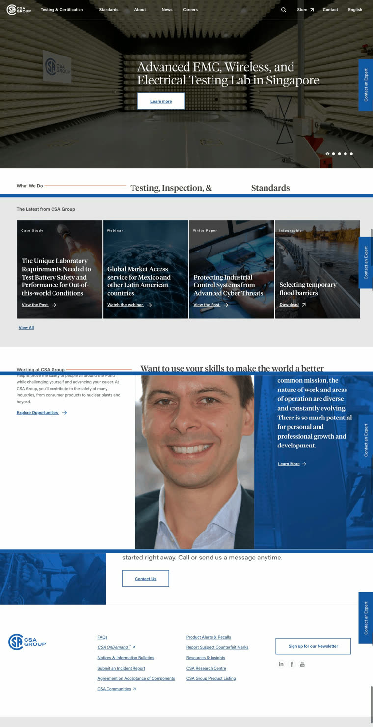Select the Testing, Inspection, & tab
373x727 pixels.
pos(171,188)
